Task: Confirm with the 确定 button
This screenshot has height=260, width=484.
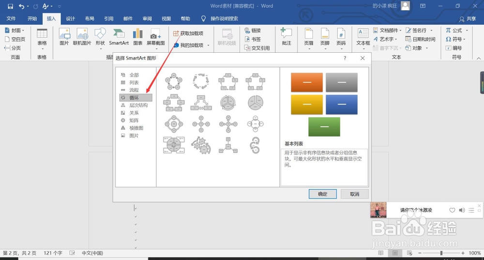Action: coord(322,194)
